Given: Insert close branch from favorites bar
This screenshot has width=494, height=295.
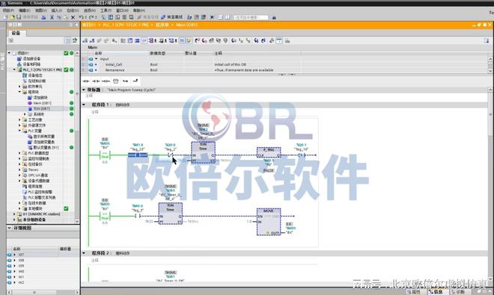Looking at the screenshot, I should 135,81.
